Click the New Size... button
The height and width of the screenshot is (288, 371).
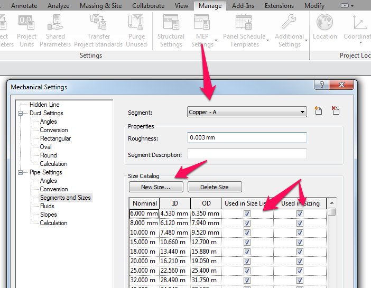(x=156, y=187)
